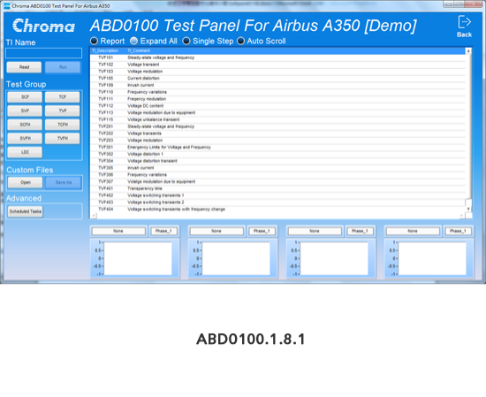Select row TVF110 Frequency variations

click(277, 92)
